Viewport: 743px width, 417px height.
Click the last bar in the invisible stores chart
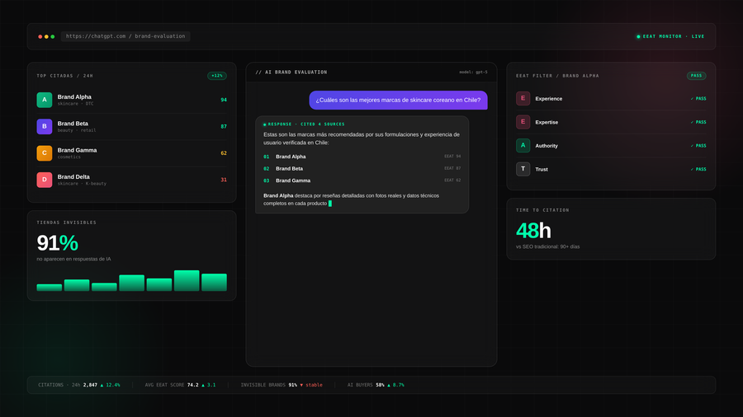tap(214, 282)
